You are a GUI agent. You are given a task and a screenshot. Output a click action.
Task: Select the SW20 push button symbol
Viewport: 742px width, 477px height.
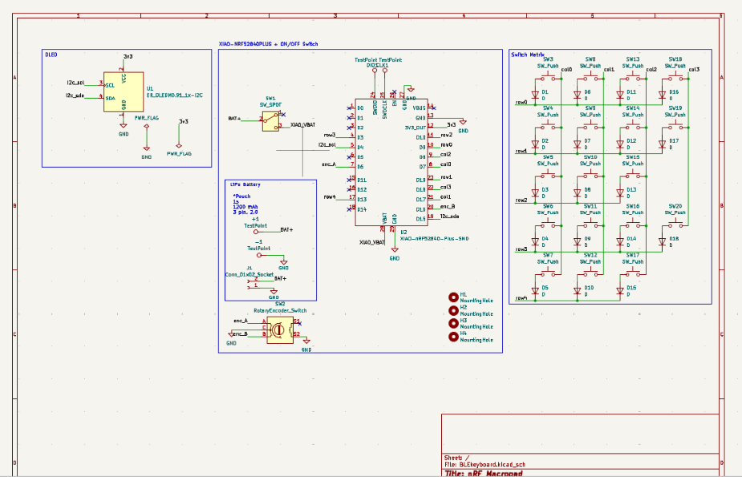[675, 224]
